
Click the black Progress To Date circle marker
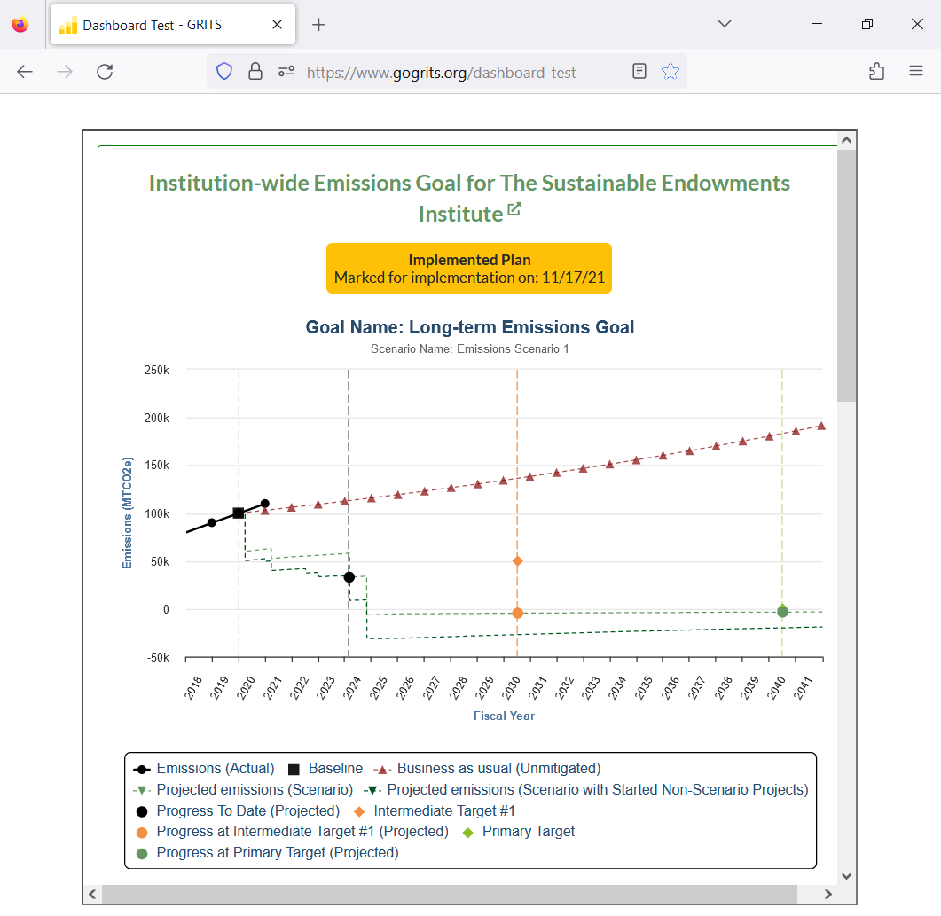[x=349, y=577]
